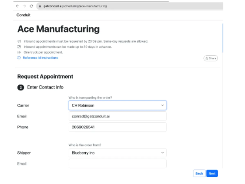Expand the Shipper dropdown showing Blueberry Inc
The width and height of the screenshot is (245, 184).
pyautogui.click(x=117, y=153)
